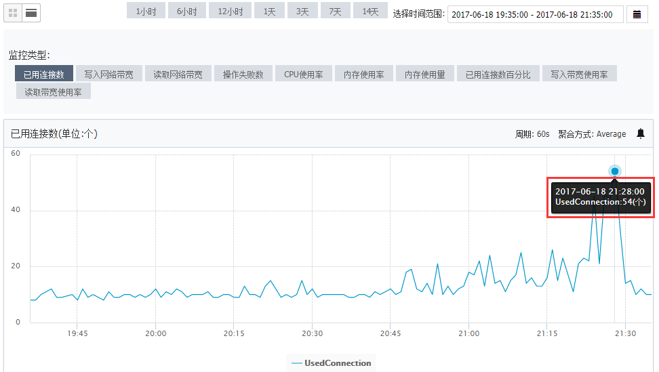Select the 12小时 time range
This screenshot has height=372, width=659.
[231, 10]
